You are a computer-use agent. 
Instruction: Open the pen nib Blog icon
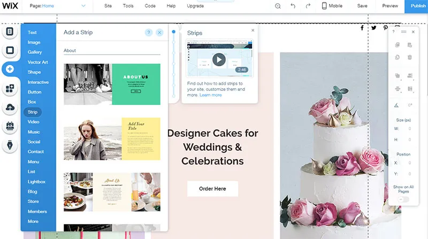(10, 145)
